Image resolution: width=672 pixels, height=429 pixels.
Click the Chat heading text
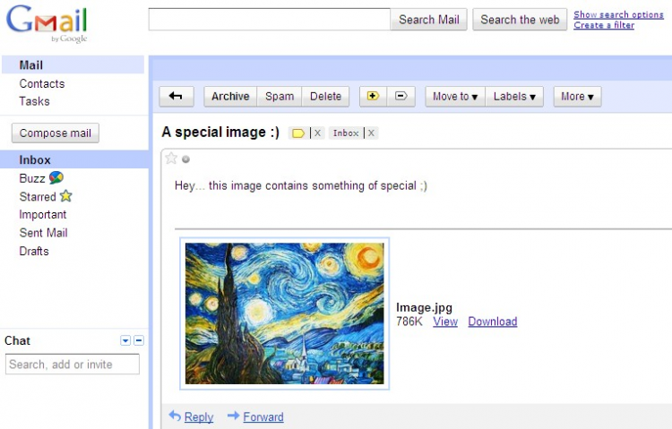[17, 340]
